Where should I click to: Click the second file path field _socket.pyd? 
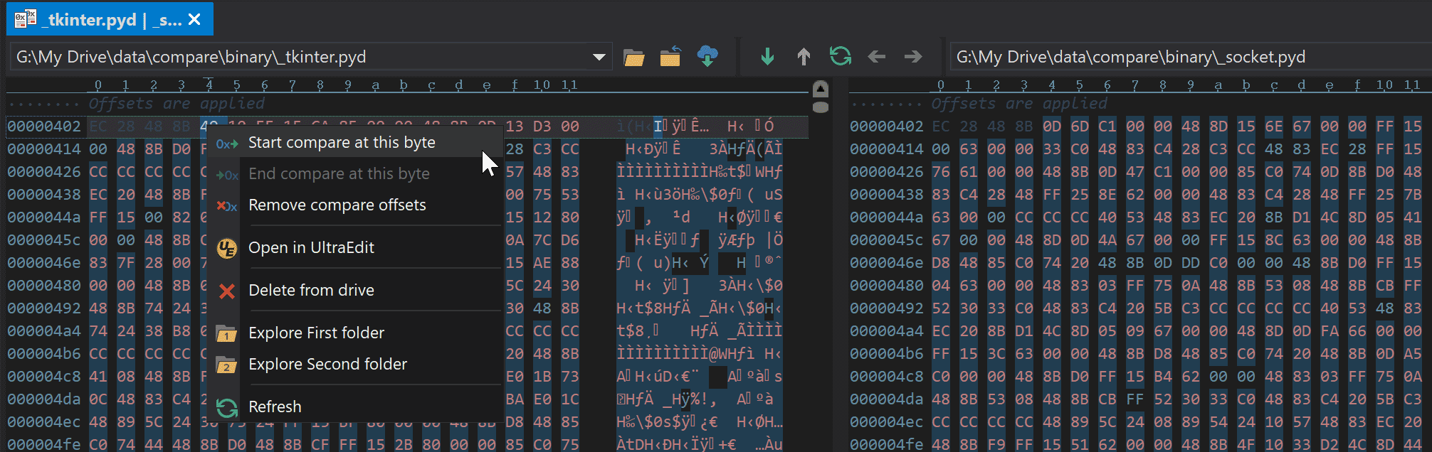[x=1190, y=57]
